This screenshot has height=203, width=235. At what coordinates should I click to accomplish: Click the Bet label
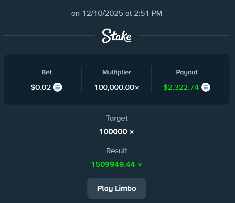tap(47, 72)
